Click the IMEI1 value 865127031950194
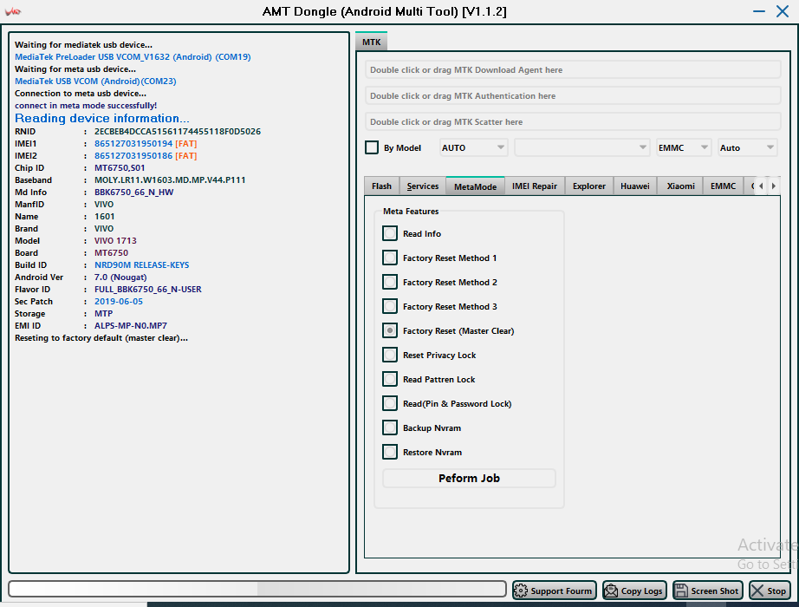 tap(133, 144)
